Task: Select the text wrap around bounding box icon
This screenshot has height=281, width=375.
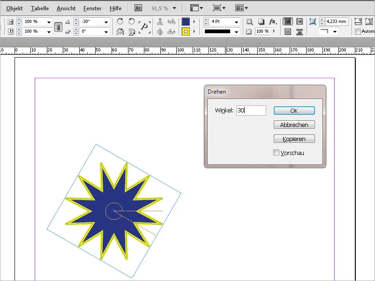Action: pyautogui.click(x=300, y=21)
